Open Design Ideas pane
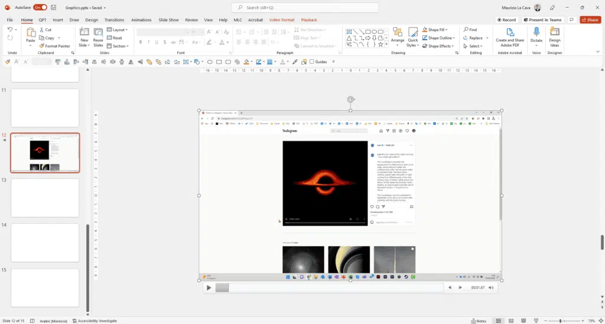This screenshot has width=605, height=324. 555,35
